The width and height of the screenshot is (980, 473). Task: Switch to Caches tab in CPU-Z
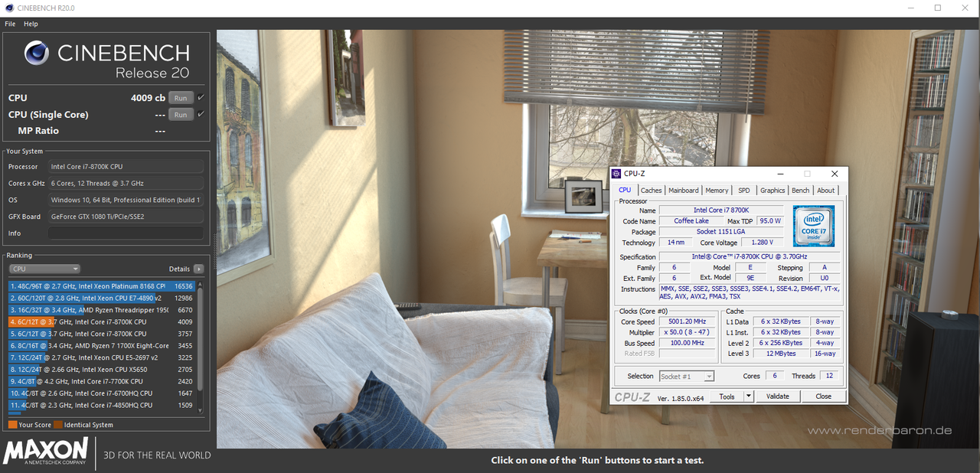[651, 191]
